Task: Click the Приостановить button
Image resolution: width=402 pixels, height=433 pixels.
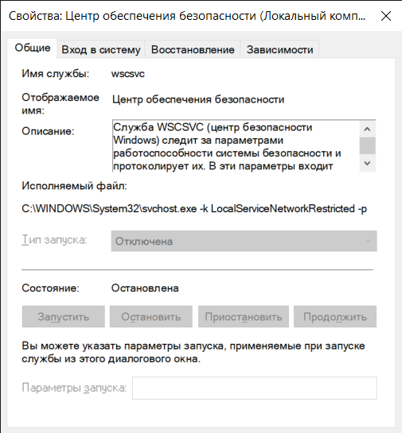Action: [x=244, y=316]
